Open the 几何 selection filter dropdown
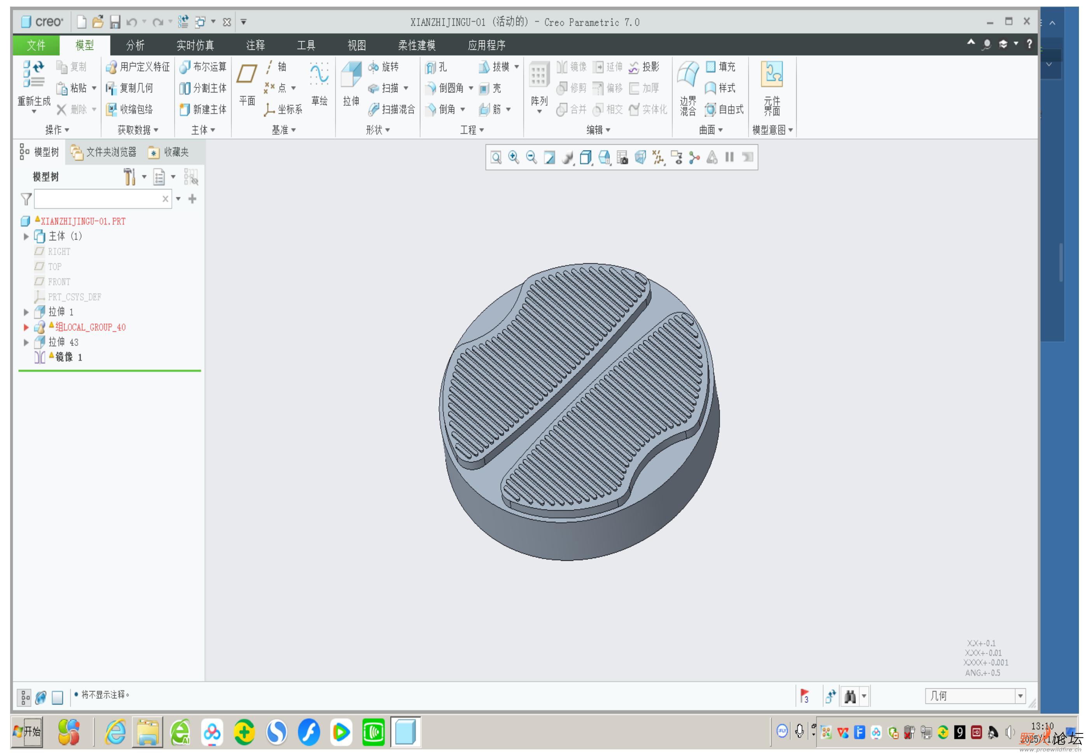The width and height of the screenshot is (1091, 756). pyautogui.click(x=1021, y=696)
